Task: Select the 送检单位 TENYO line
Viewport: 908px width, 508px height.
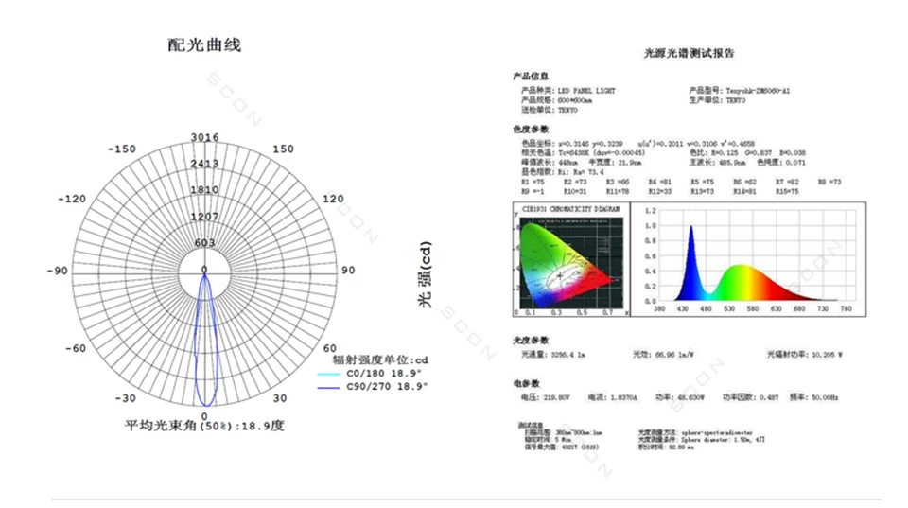Action: pos(549,110)
